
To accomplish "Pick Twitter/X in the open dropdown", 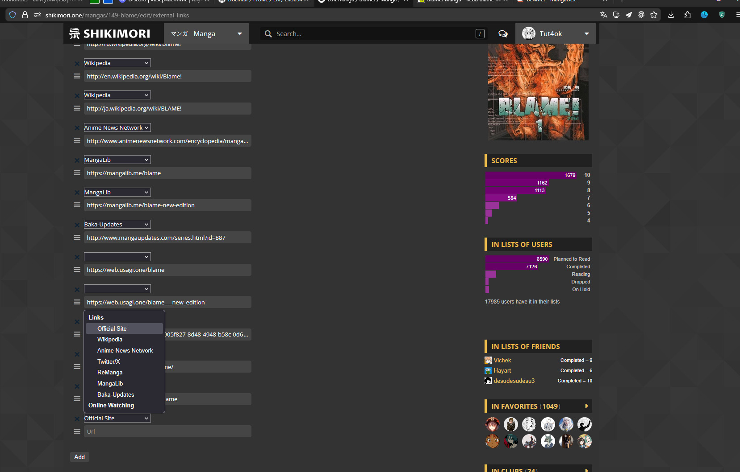I will 109,361.
